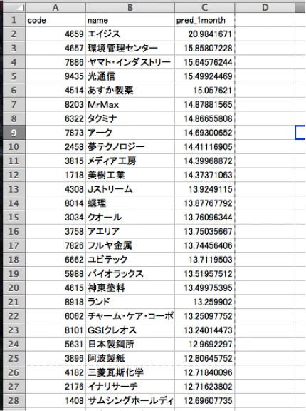Click the select-all corner triangle of the sheet
Screen dimensions: 306x411
pos(14,8)
